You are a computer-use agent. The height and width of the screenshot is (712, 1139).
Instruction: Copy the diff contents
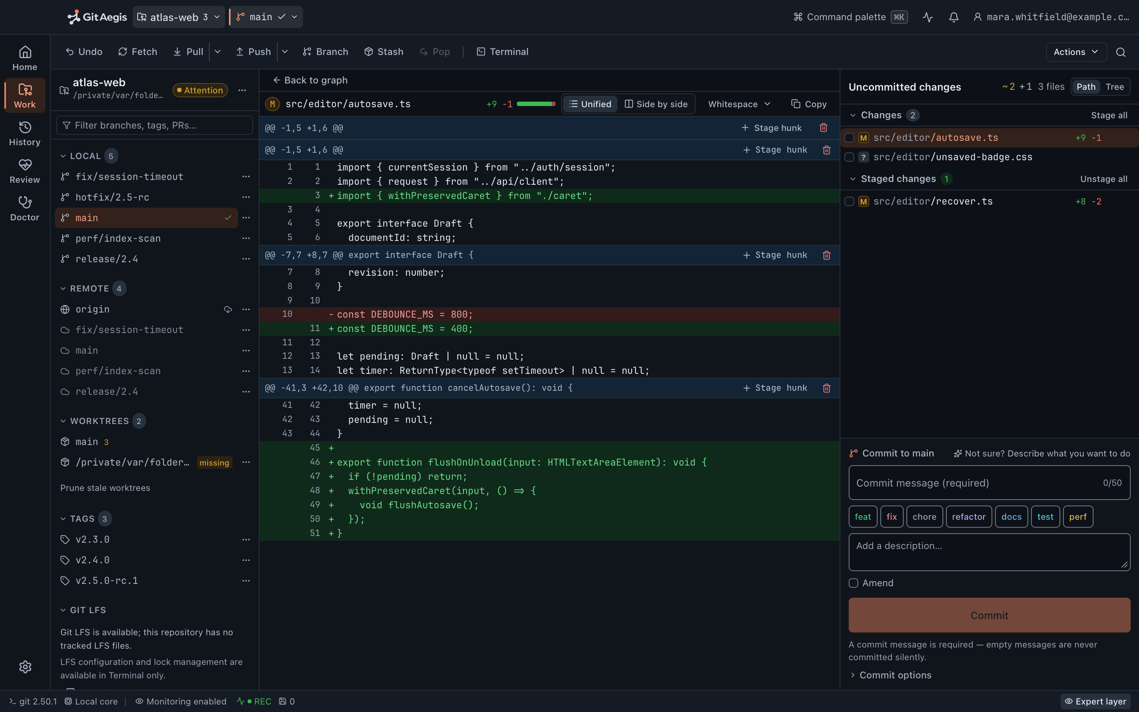[809, 104]
